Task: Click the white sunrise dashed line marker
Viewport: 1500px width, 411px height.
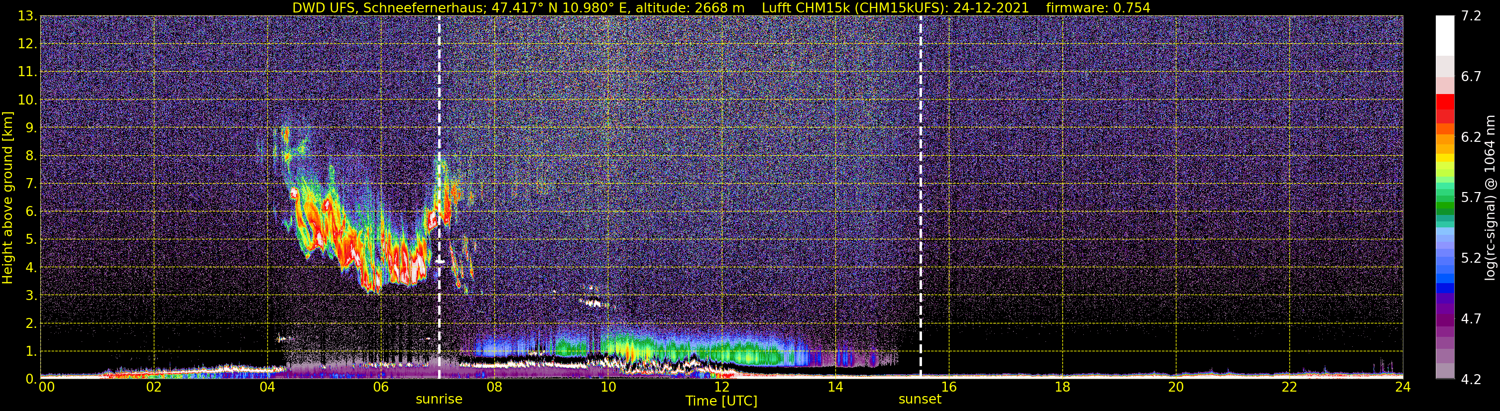Action: coord(439,197)
